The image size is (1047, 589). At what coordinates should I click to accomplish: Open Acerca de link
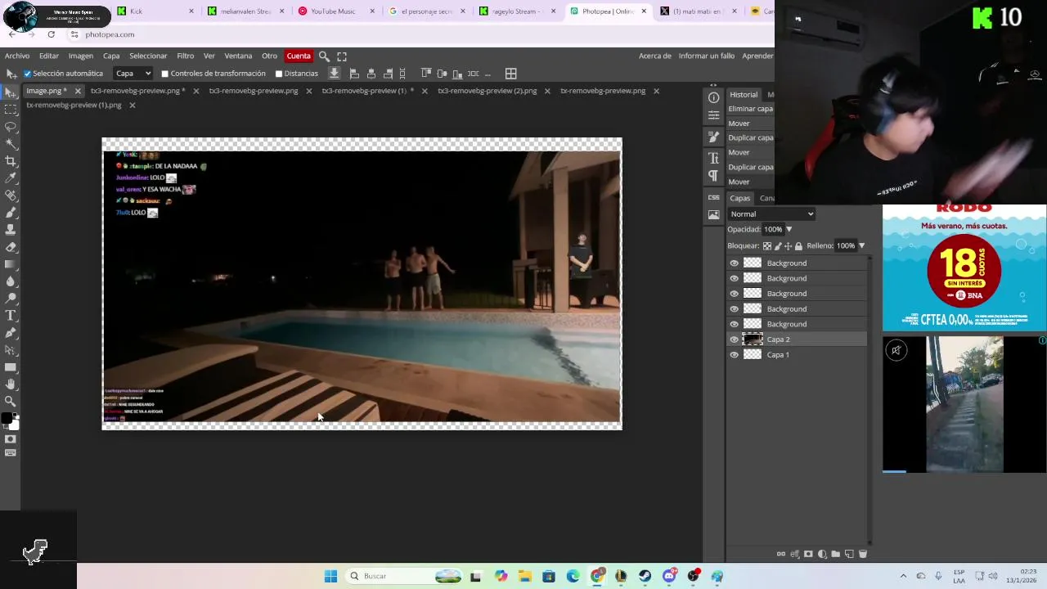point(655,56)
